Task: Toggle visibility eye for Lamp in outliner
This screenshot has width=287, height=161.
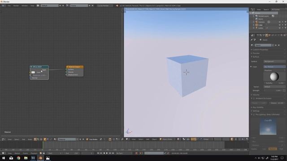Action: coord(279,28)
